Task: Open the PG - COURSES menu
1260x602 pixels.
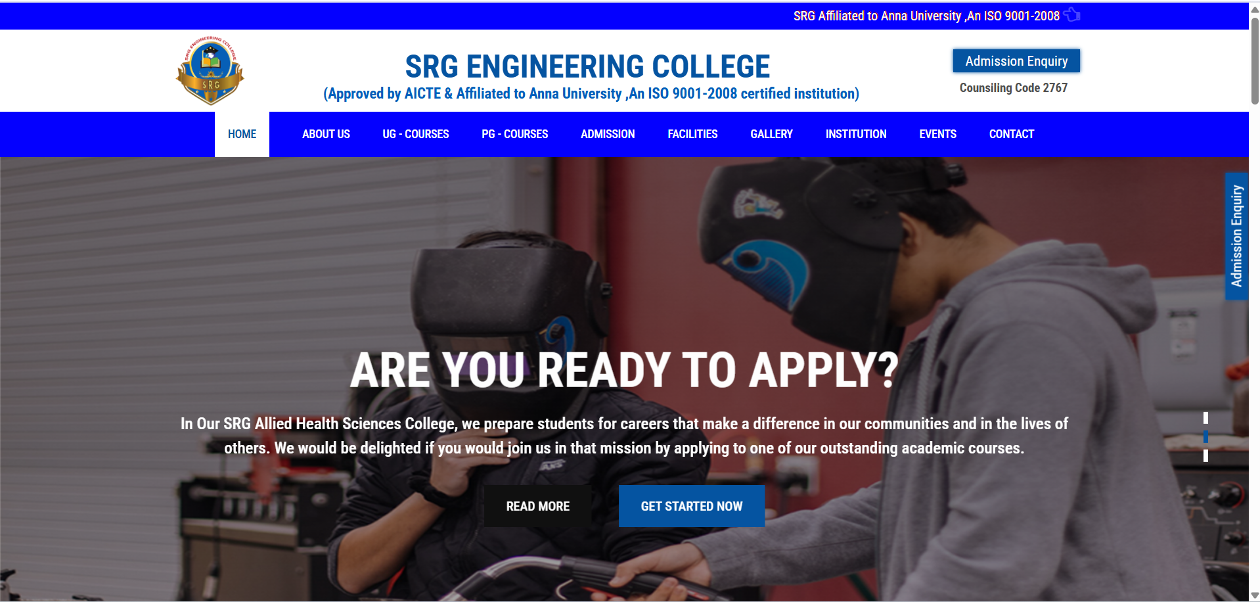Action: [514, 134]
